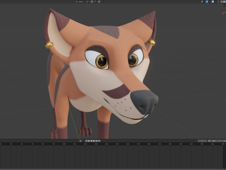Play the animation forward
The height and width of the screenshot is (170, 226).
(x=94, y=141)
